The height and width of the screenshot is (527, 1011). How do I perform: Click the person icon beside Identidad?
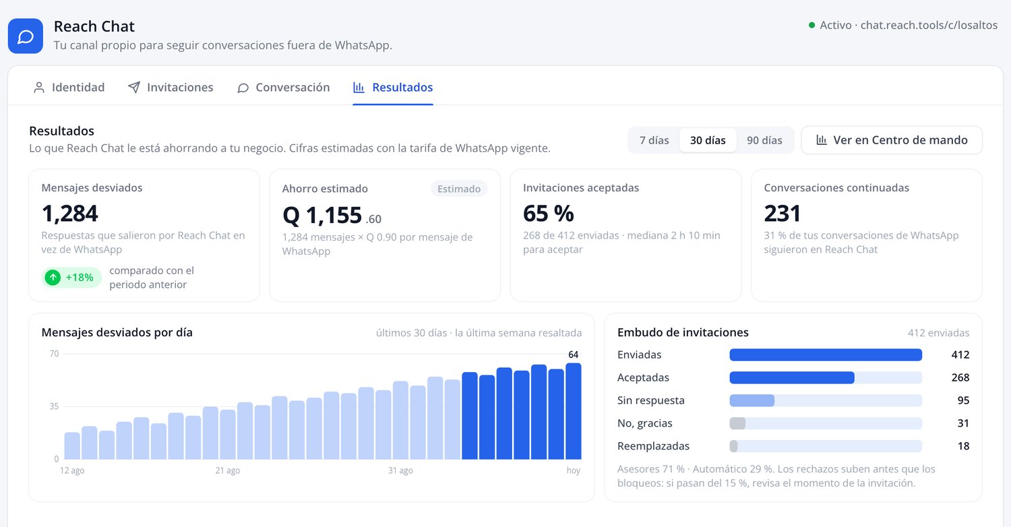click(39, 88)
